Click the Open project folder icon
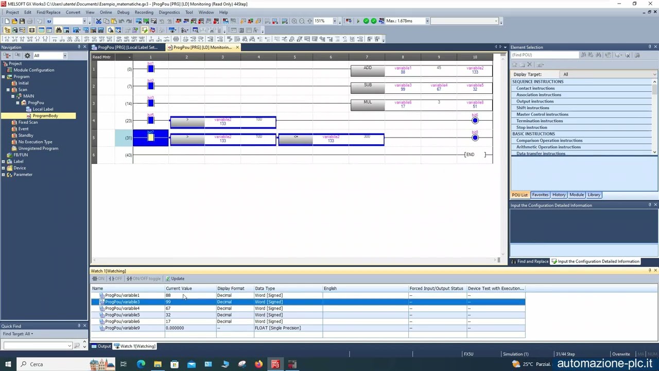Image resolution: width=659 pixels, height=371 pixels. [14, 21]
